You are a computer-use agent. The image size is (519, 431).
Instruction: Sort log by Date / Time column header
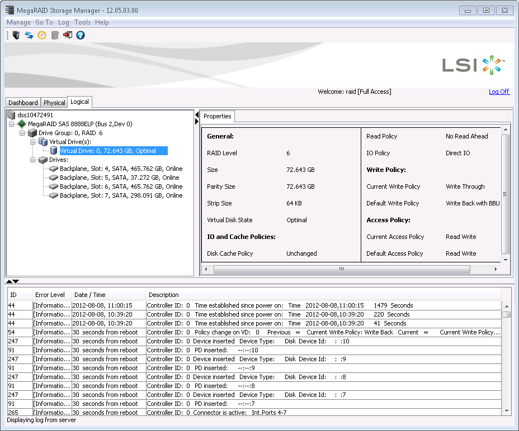109,295
